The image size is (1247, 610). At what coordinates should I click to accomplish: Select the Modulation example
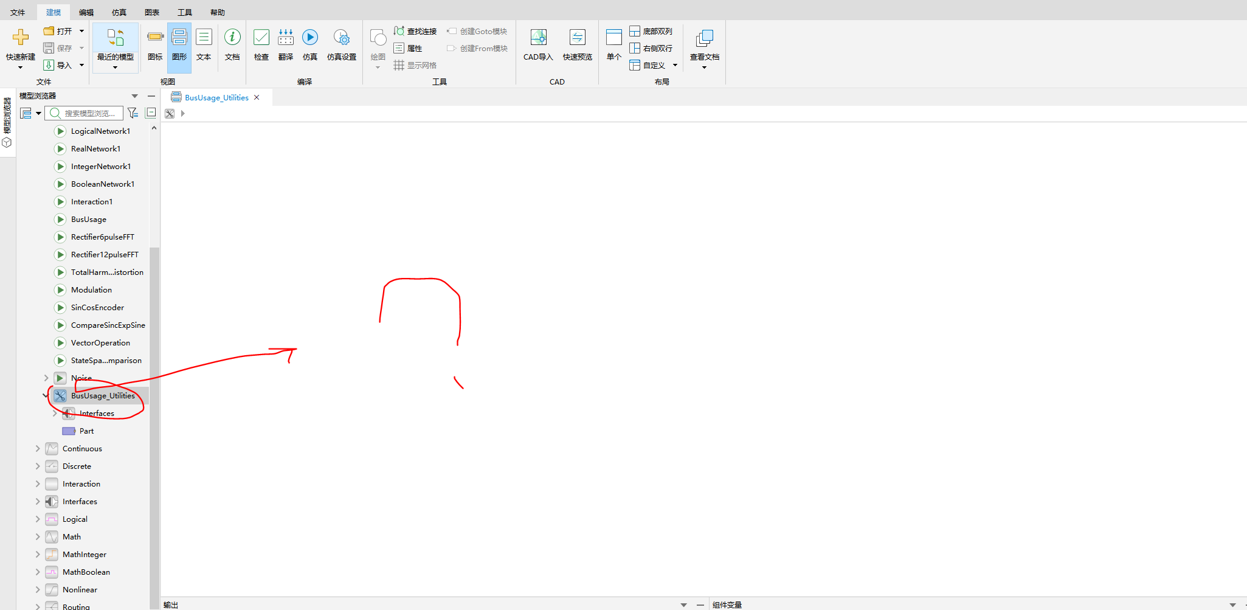point(91,289)
